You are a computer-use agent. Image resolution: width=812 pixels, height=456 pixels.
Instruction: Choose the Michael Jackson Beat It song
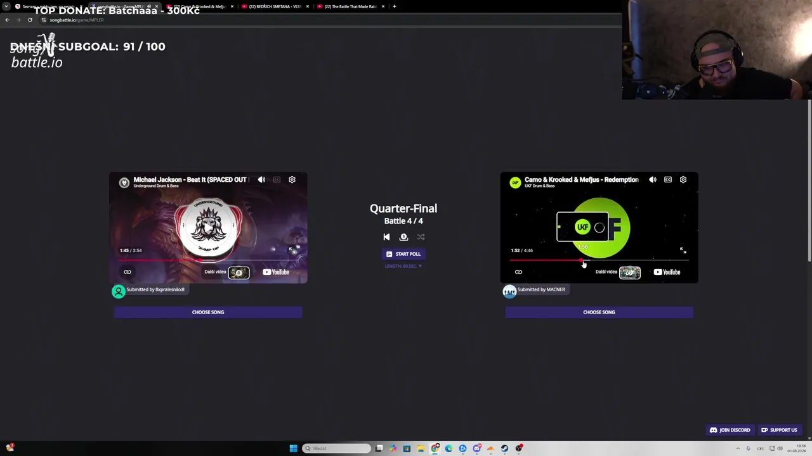tap(208, 312)
